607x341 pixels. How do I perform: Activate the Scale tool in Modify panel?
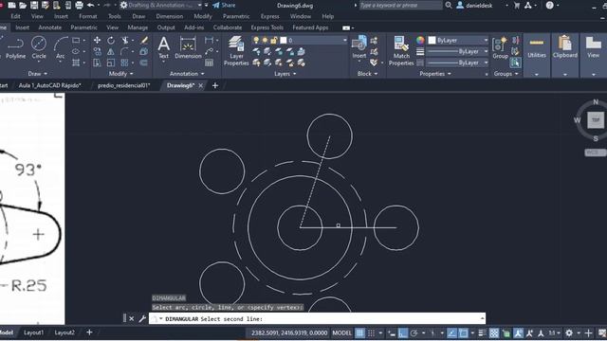tap(111, 63)
